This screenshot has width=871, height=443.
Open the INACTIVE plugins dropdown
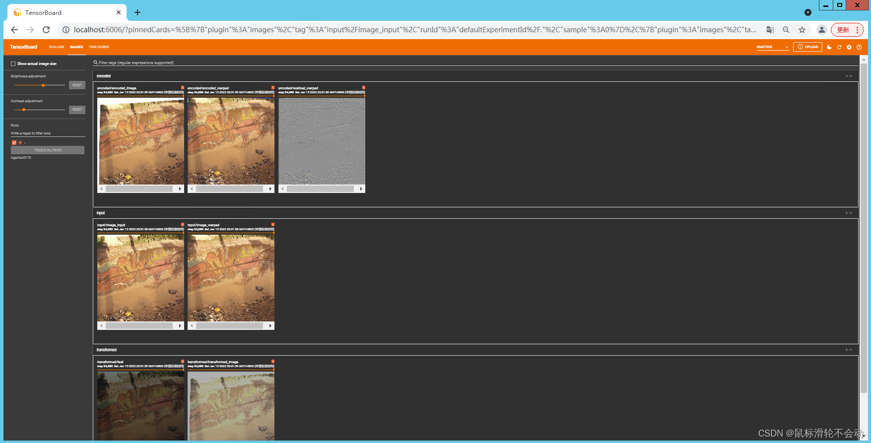coord(773,47)
